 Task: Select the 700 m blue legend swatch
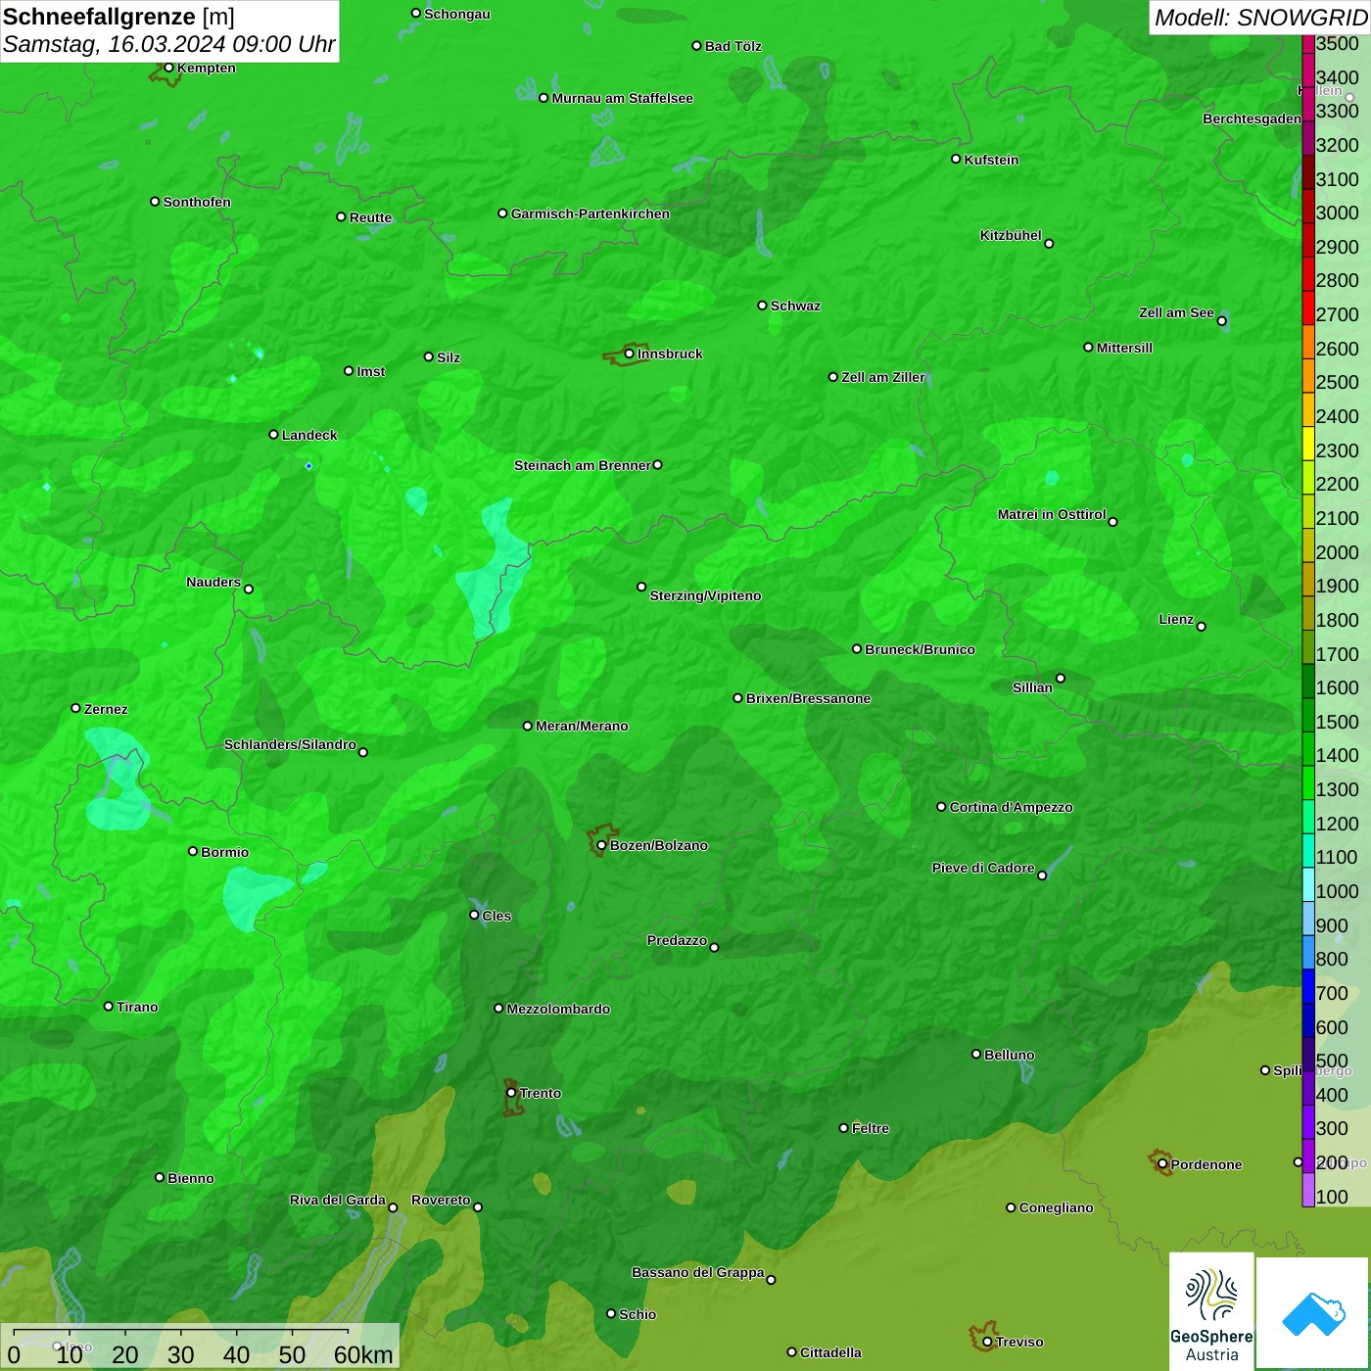[1308, 986]
